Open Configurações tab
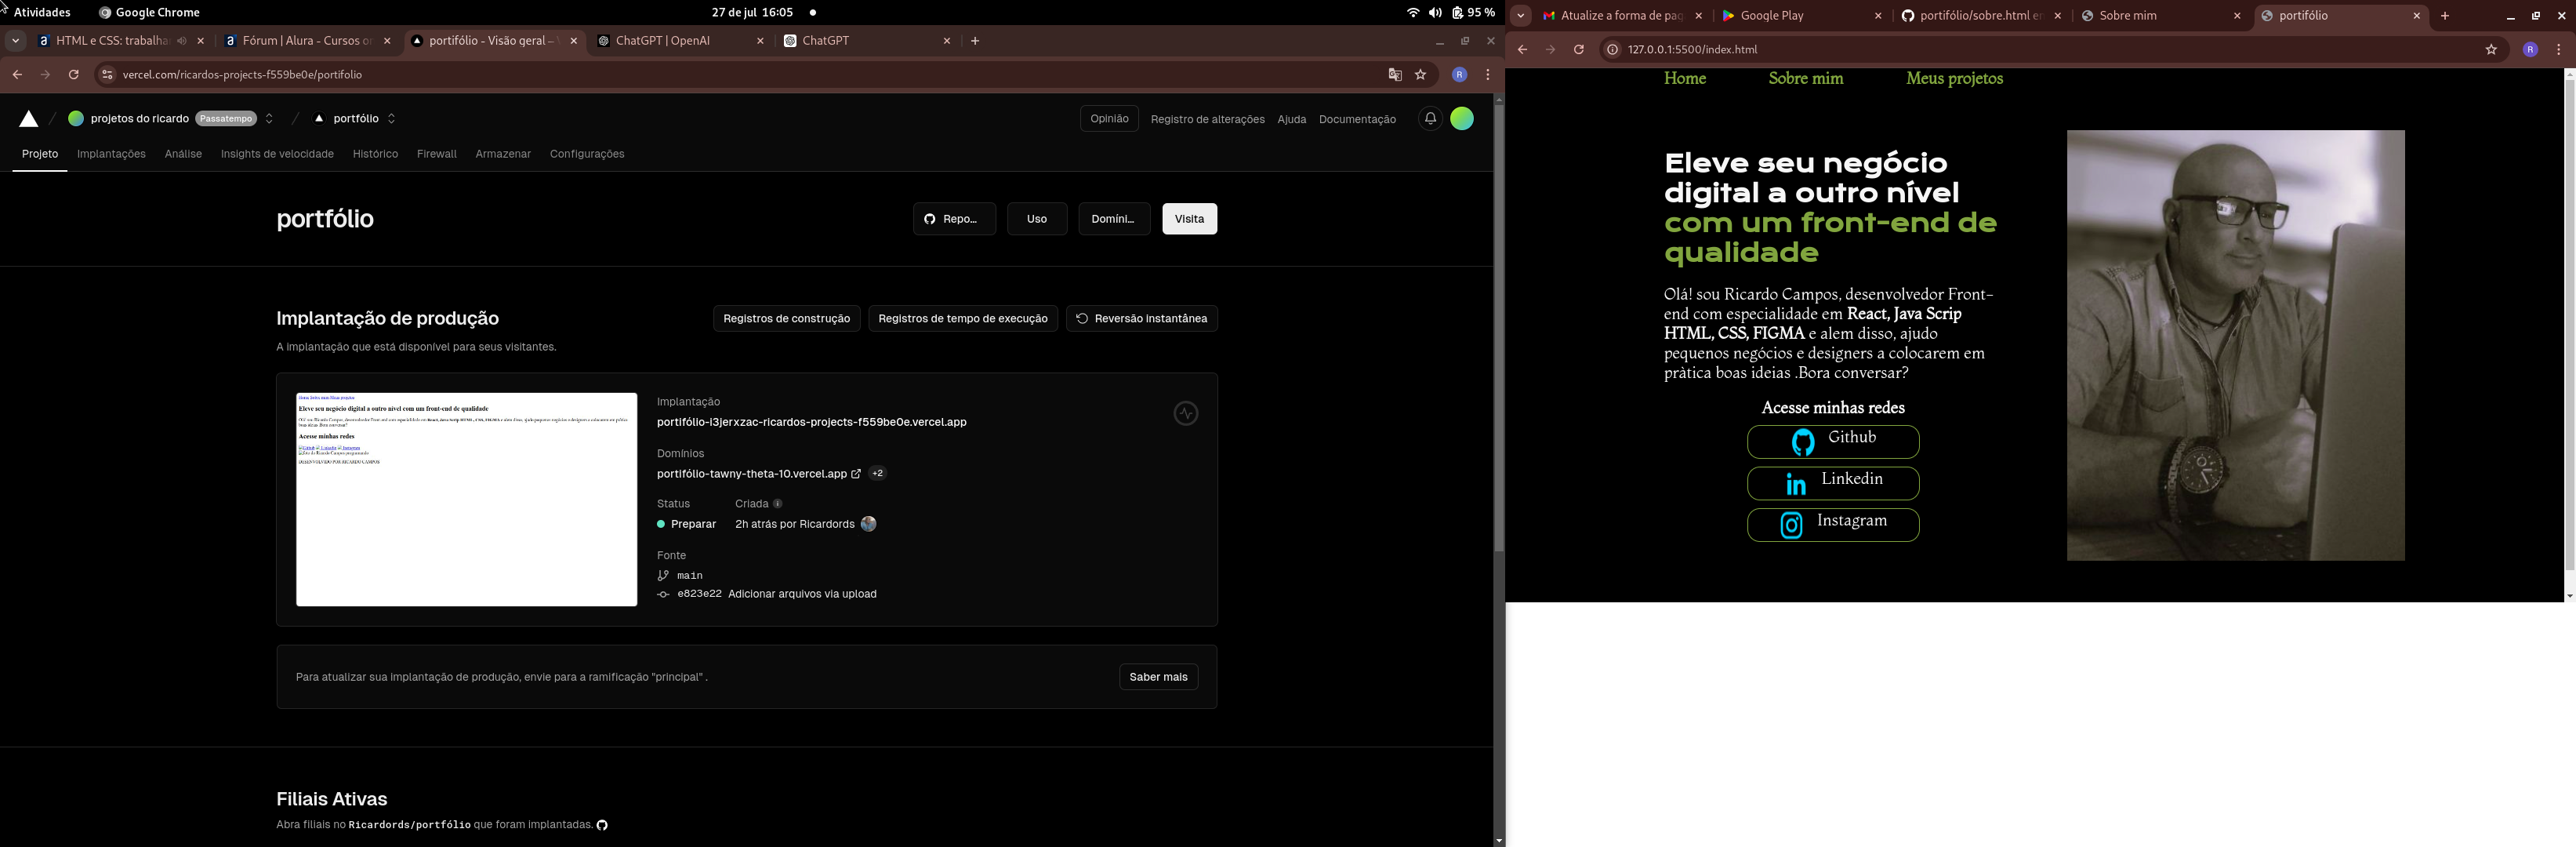2576x847 pixels. click(x=587, y=154)
